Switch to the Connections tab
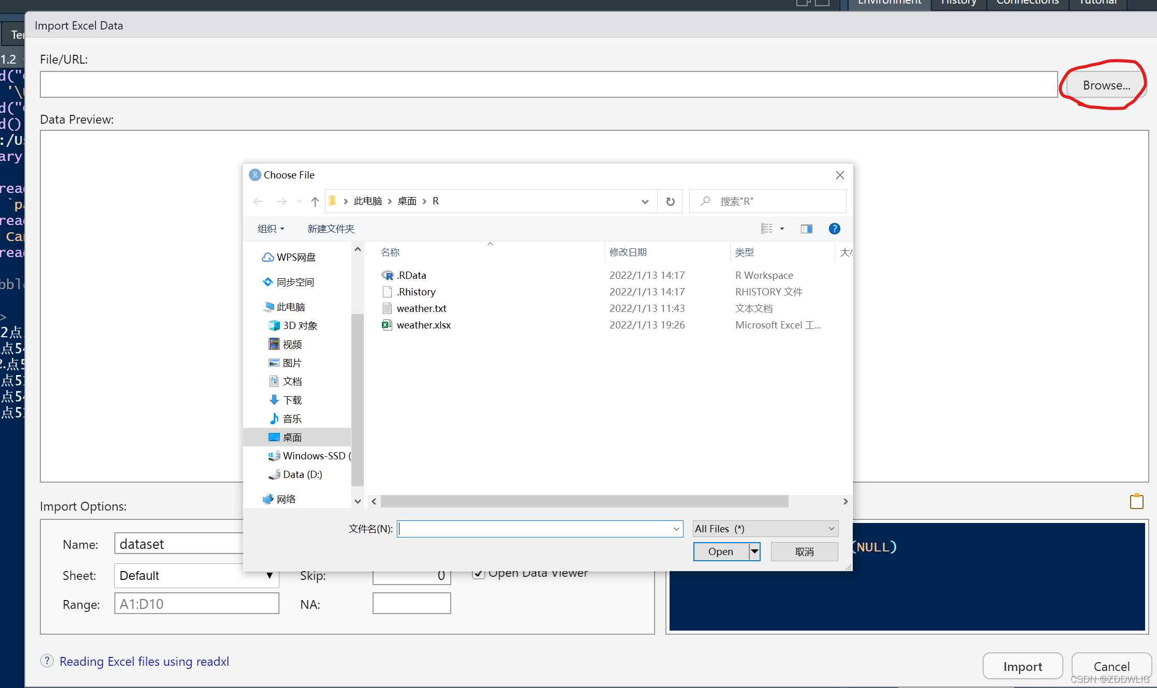 point(1028,3)
